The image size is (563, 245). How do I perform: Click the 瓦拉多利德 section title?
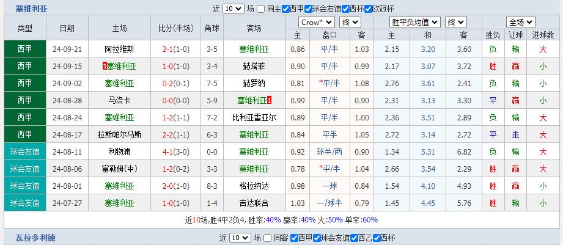click(35, 238)
